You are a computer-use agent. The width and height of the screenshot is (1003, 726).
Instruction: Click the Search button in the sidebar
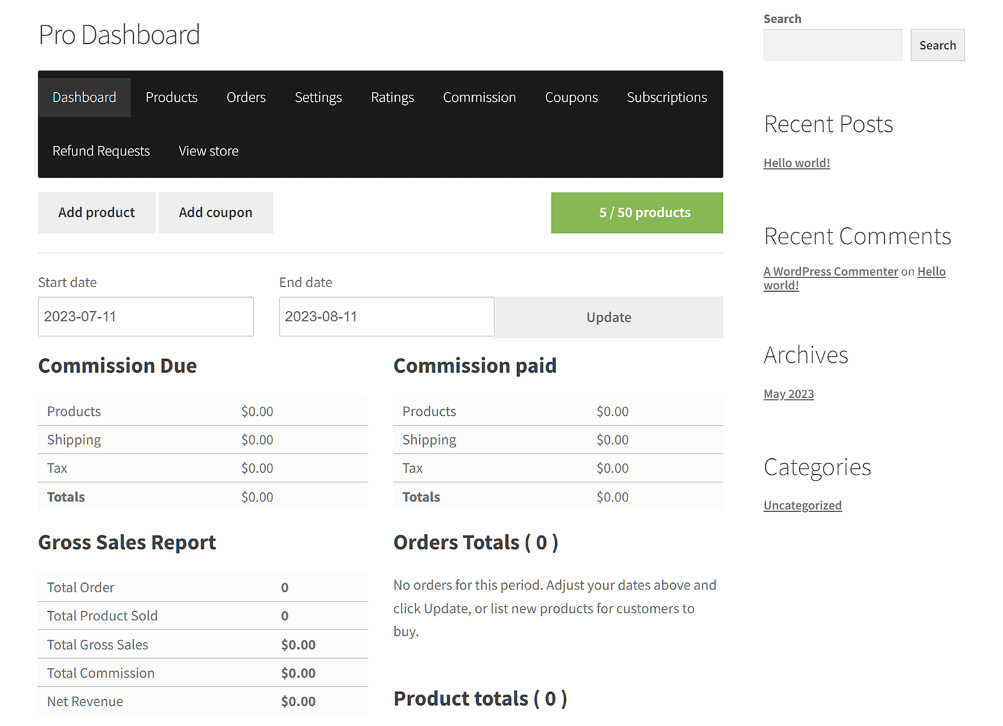(937, 44)
